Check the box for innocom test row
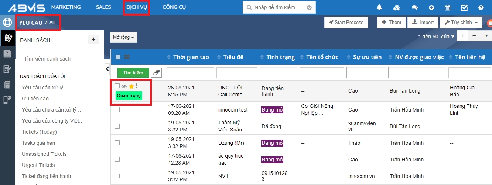The image size is (492, 185). coord(117,110)
